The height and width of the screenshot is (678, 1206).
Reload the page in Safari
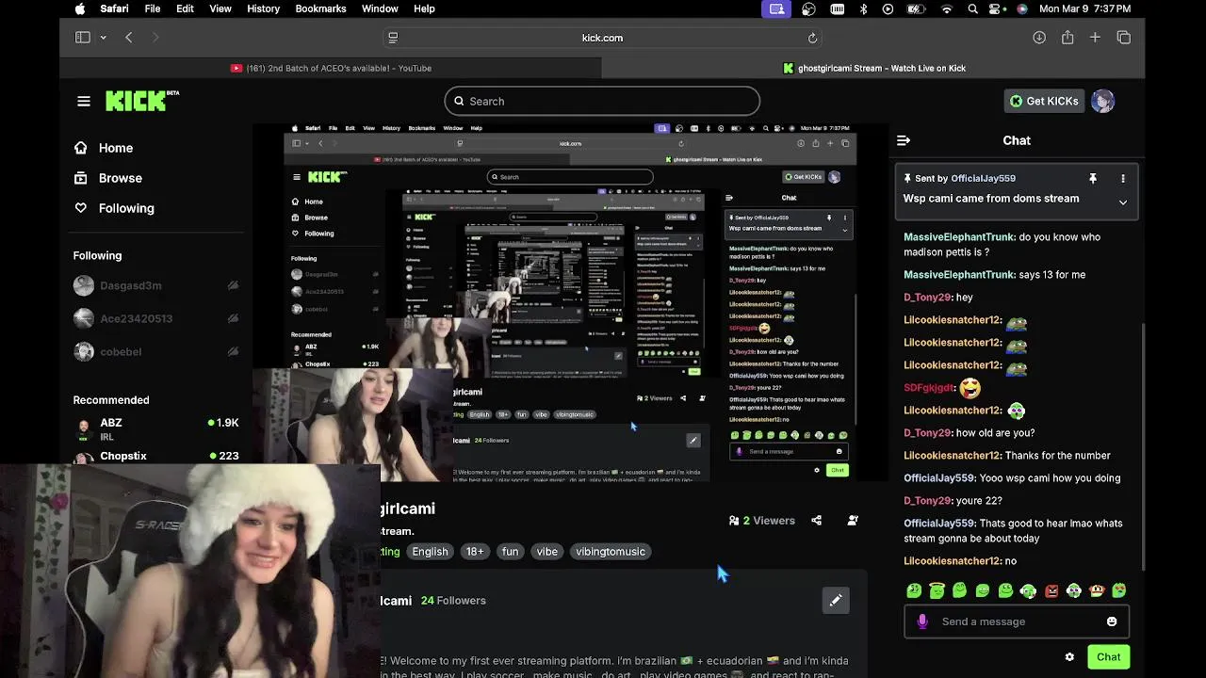coord(812,38)
